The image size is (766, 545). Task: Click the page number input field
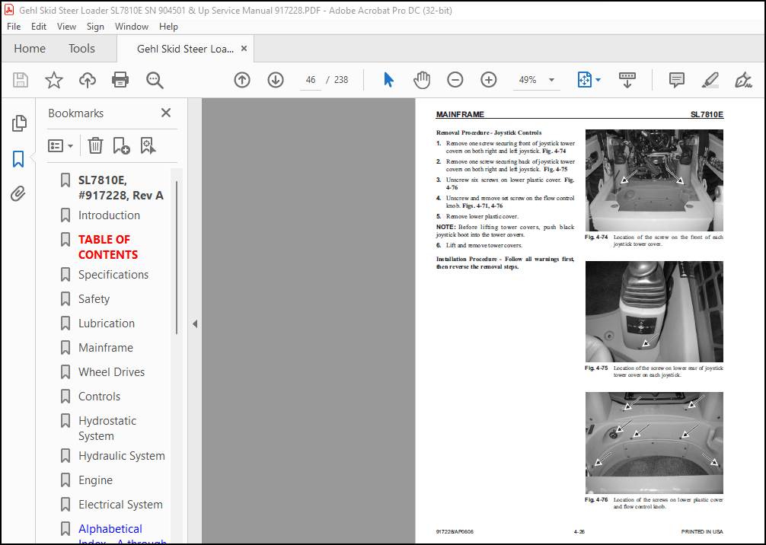[311, 80]
